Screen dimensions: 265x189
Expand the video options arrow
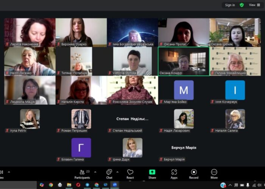[x=9, y=172]
